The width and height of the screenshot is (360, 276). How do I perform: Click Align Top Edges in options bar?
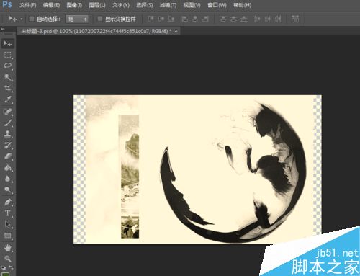pos(150,19)
